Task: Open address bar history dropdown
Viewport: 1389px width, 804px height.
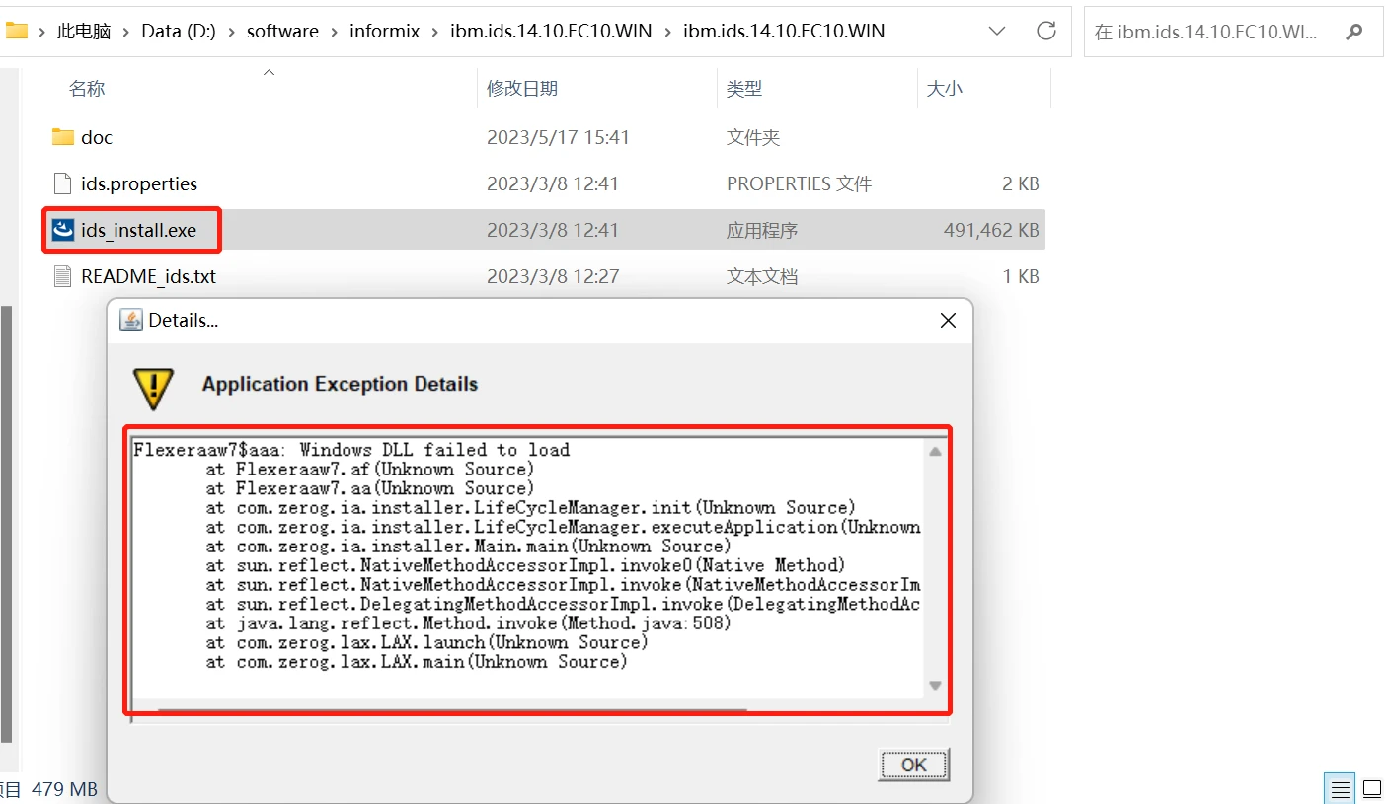Action: 998,31
